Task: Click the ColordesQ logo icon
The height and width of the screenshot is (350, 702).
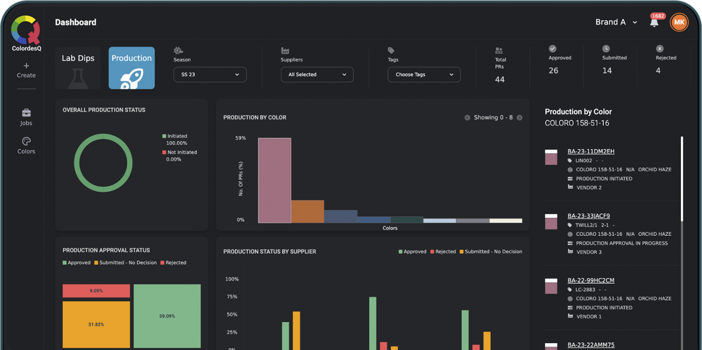Action: click(x=25, y=30)
